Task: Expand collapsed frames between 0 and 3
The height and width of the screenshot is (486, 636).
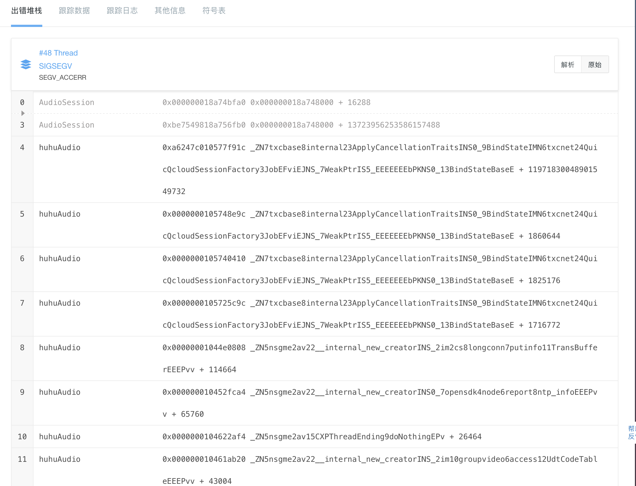Action: click(23, 113)
